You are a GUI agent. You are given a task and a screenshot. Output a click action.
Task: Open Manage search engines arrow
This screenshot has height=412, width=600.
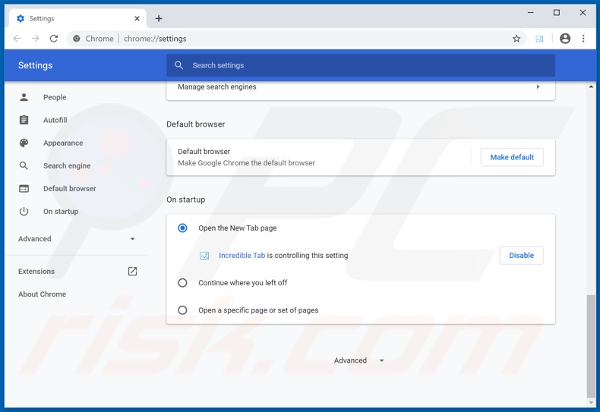[x=538, y=86]
